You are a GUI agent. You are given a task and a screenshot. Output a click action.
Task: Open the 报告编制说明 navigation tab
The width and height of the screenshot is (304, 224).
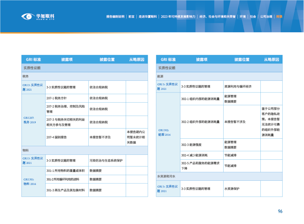[115, 17]
